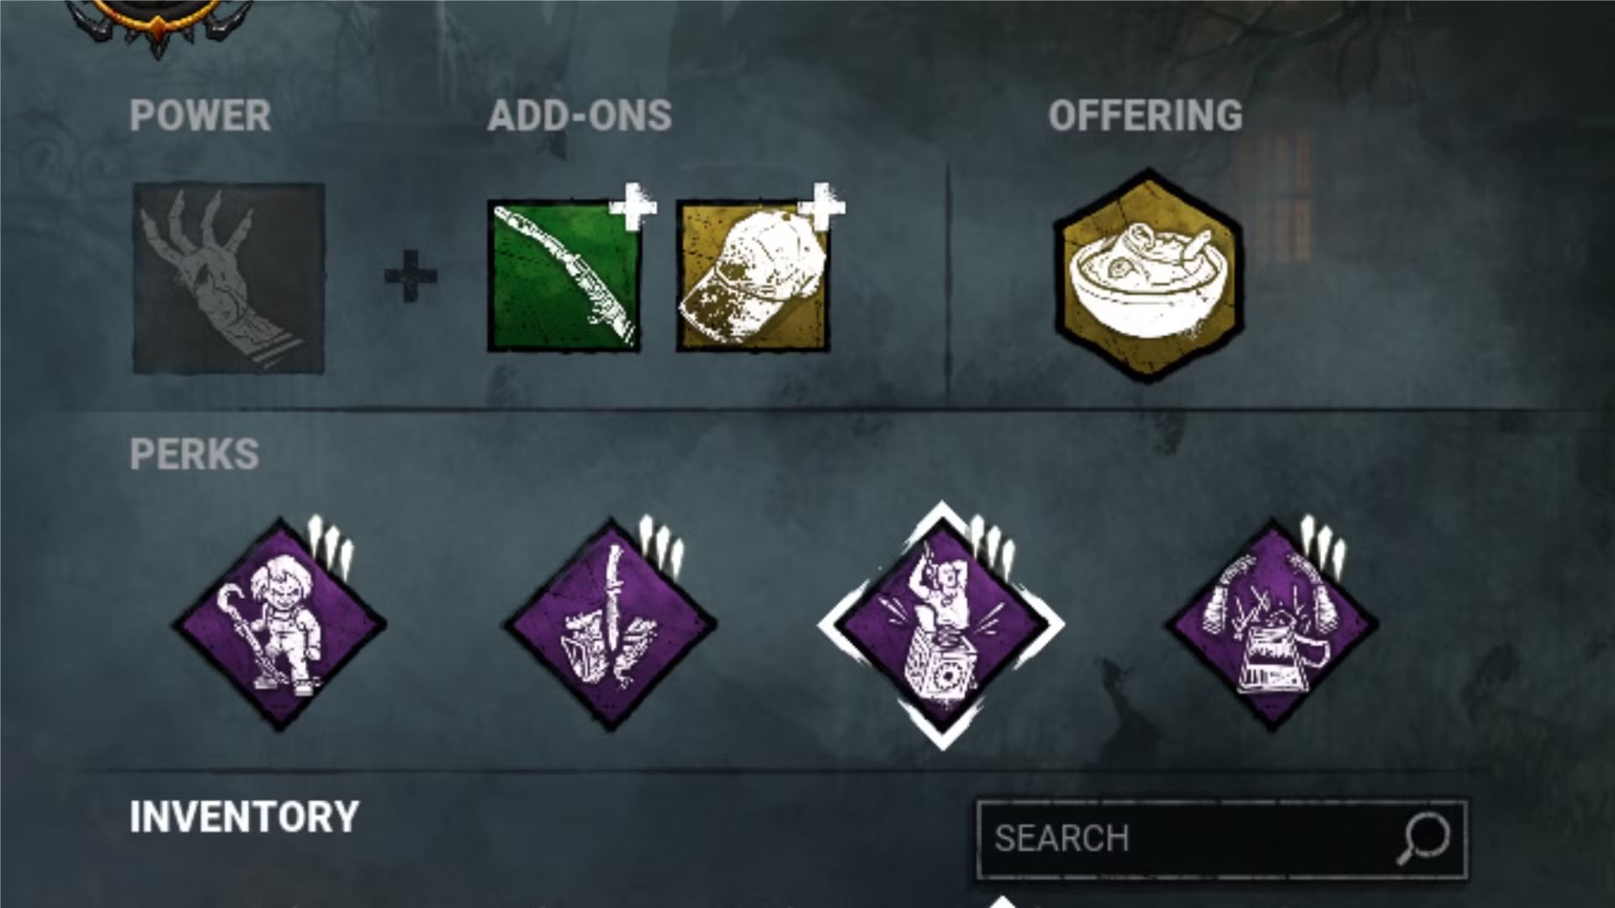Click the INVENTORY heading label
This screenshot has width=1615, height=908.
[245, 817]
